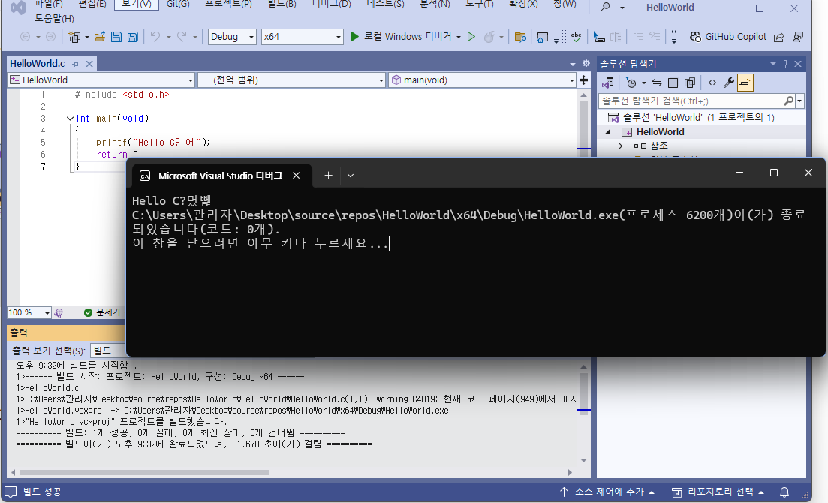828x503 pixels.
Task: Click 리포지토리 선택 in status bar
Action: point(718,492)
